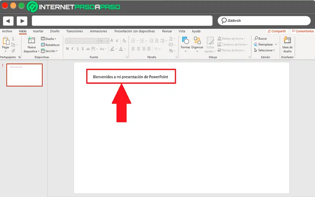Image resolution: width=315 pixels, height=197 pixels.
Task: Align text right
Action: tap(144, 48)
